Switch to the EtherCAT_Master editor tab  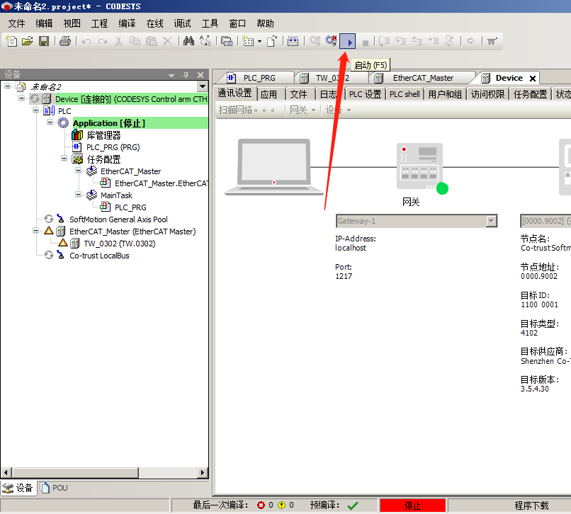422,78
